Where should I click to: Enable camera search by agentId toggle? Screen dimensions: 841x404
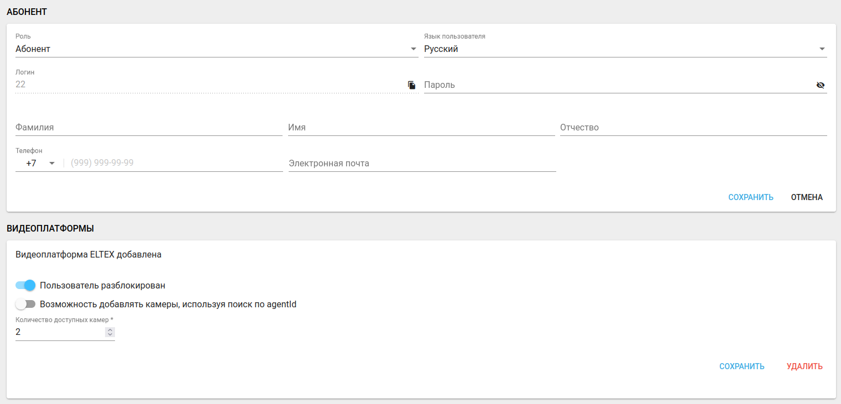coord(25,304)
